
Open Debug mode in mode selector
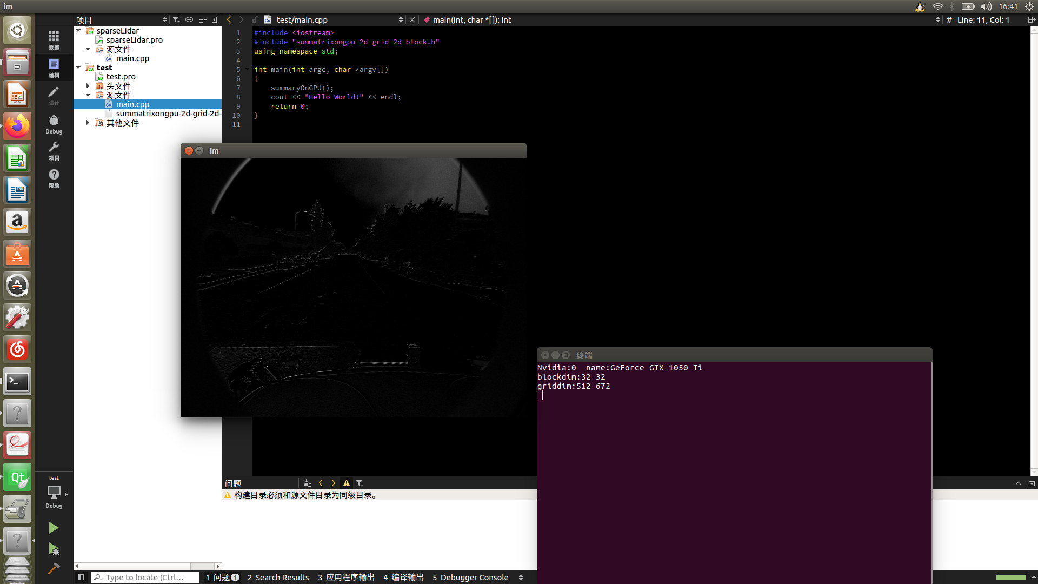(54, 124)
